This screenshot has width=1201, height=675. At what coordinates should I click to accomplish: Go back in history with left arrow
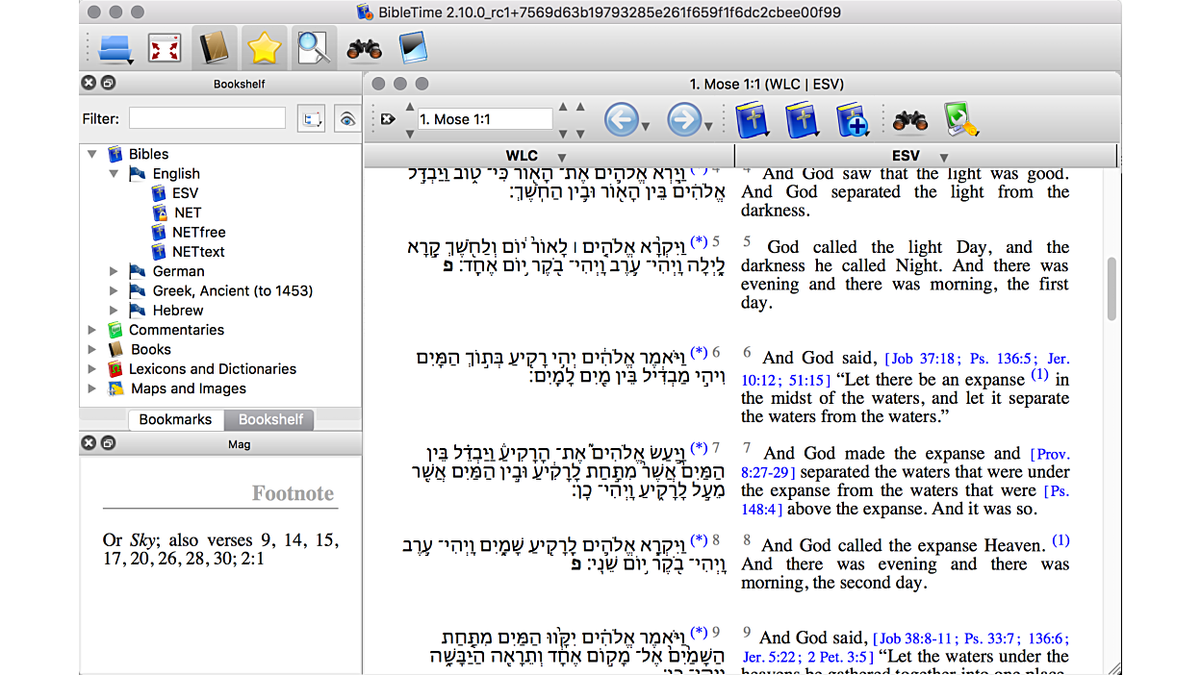point(622,120)
